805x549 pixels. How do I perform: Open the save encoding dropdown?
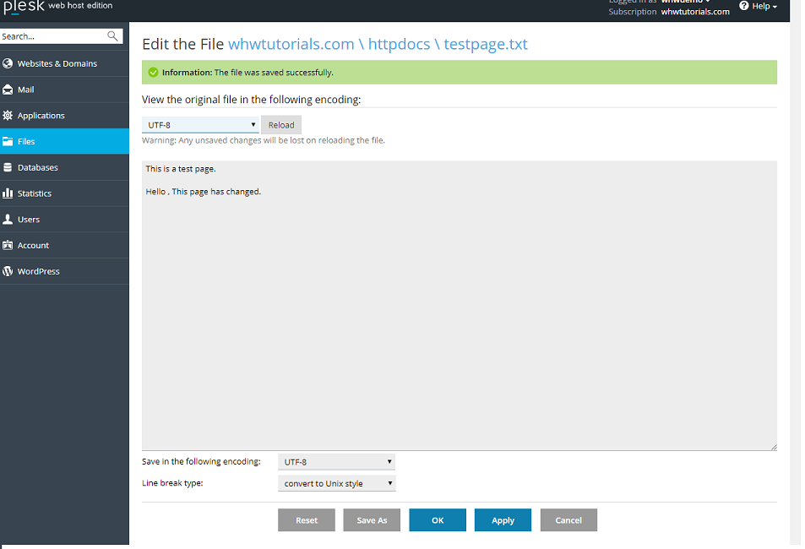point(336,461)
